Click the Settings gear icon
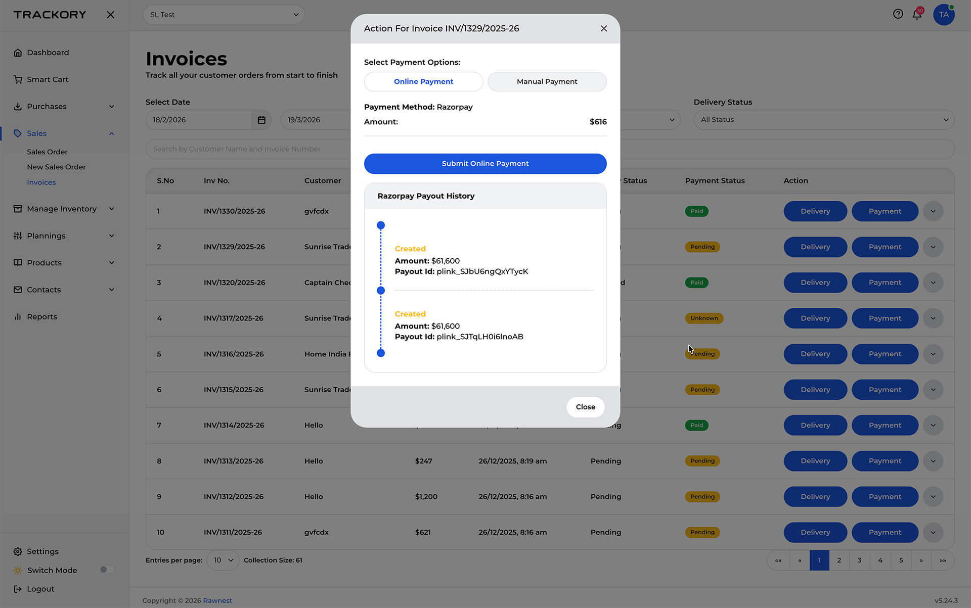Screen dimensions: 971x608 click(18, 551)
